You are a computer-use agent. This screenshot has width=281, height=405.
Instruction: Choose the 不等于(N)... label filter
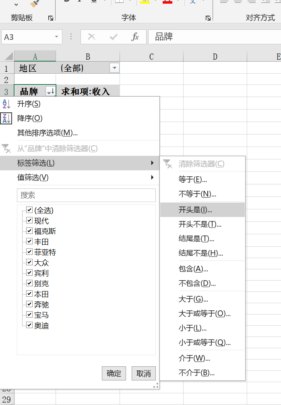(202, 194)
